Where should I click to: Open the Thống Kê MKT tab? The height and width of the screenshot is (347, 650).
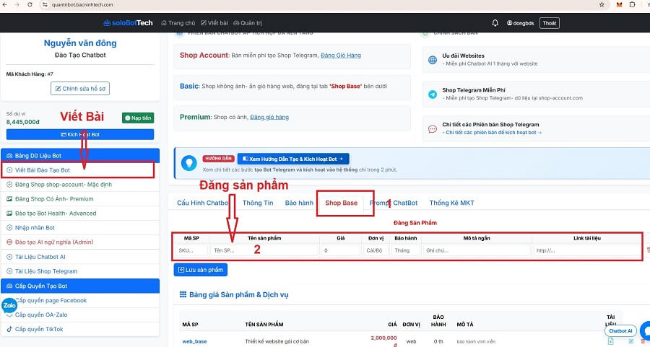[451, 203]
